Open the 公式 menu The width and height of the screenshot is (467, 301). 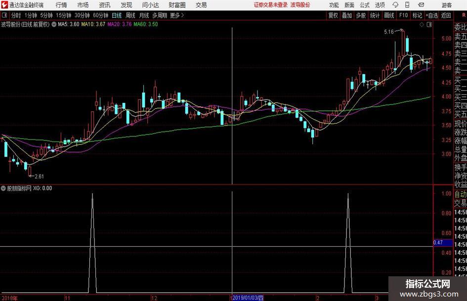pyautogui.click(x=365, y=5)
